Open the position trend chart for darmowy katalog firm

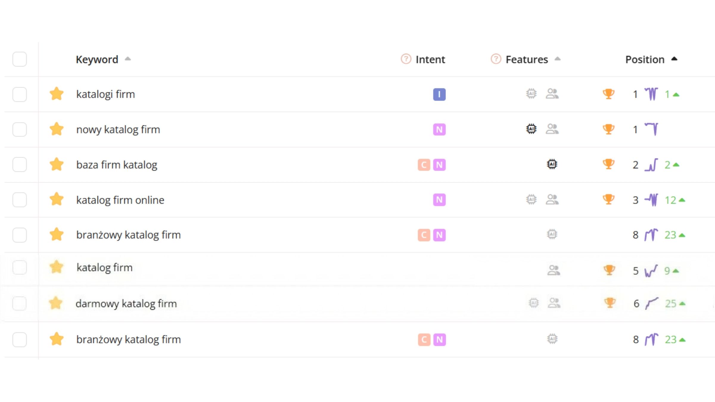point(652,303)
